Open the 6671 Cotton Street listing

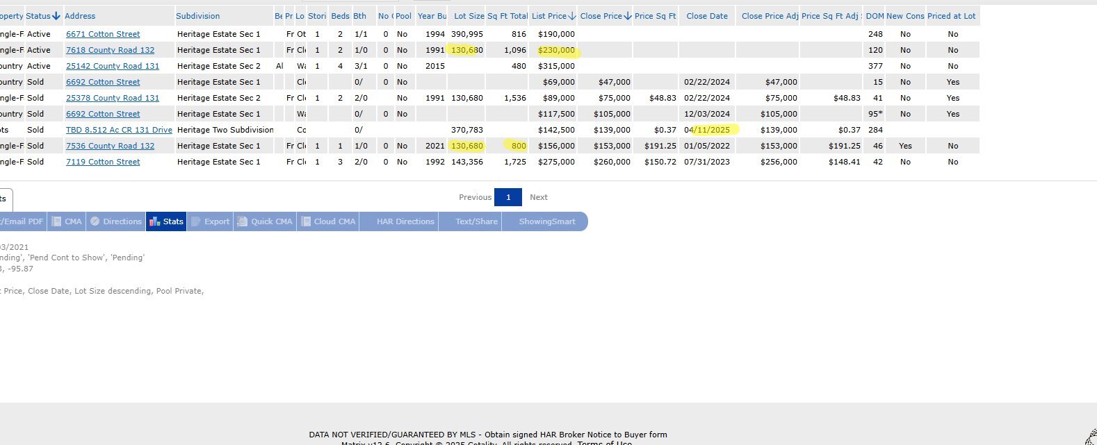coord(103,34)
